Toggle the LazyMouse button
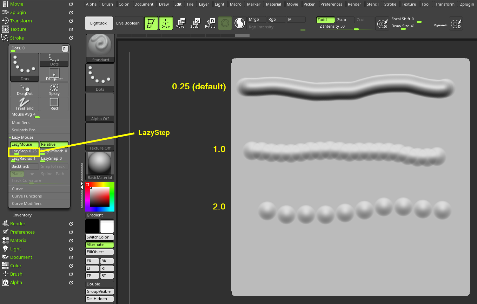This screenshot has height=304, width=477. 25,144
